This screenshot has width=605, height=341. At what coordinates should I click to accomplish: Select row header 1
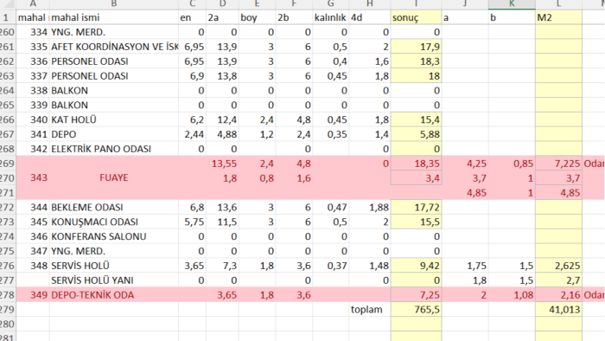point(8,17)
